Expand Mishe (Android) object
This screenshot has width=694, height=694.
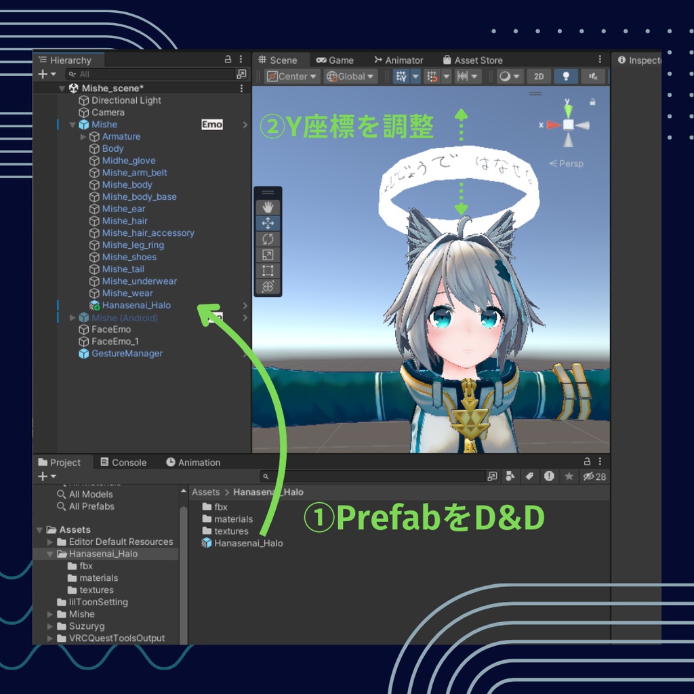pyautogui.click(x=73, y=317)
